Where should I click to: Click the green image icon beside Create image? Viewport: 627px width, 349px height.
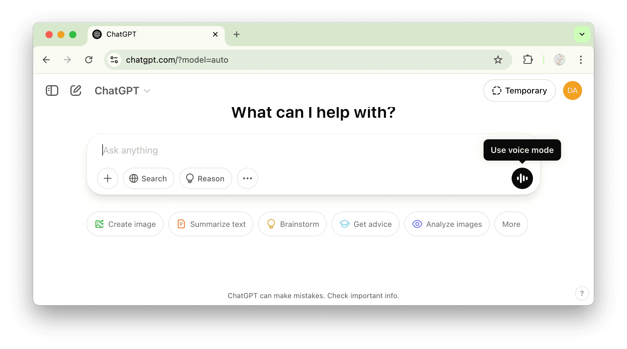tap(99, 224)
